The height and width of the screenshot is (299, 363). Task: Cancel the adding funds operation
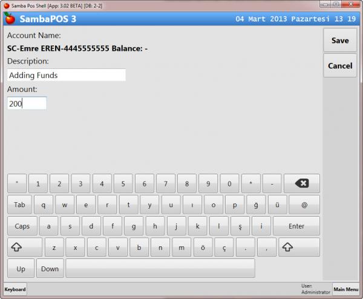pos(340,65)
